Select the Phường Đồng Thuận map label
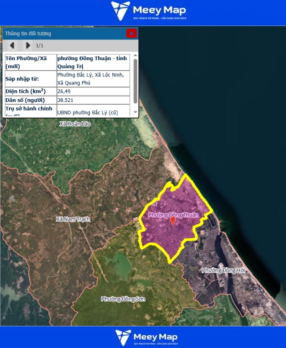 point(173,215)
